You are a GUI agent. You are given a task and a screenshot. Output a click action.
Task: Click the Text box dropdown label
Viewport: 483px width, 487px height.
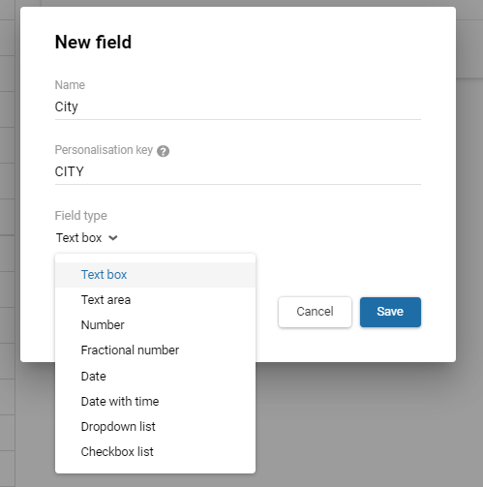point(79,238)
